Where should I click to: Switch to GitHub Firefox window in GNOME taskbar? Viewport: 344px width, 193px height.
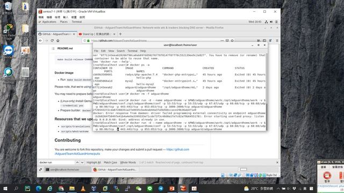coord(115,169)
